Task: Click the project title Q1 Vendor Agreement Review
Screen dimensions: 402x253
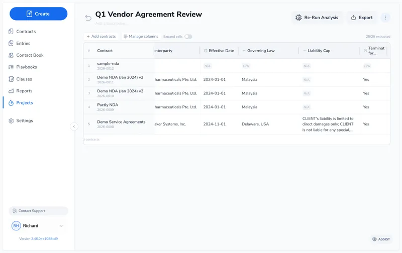Action: click(149, 15)
